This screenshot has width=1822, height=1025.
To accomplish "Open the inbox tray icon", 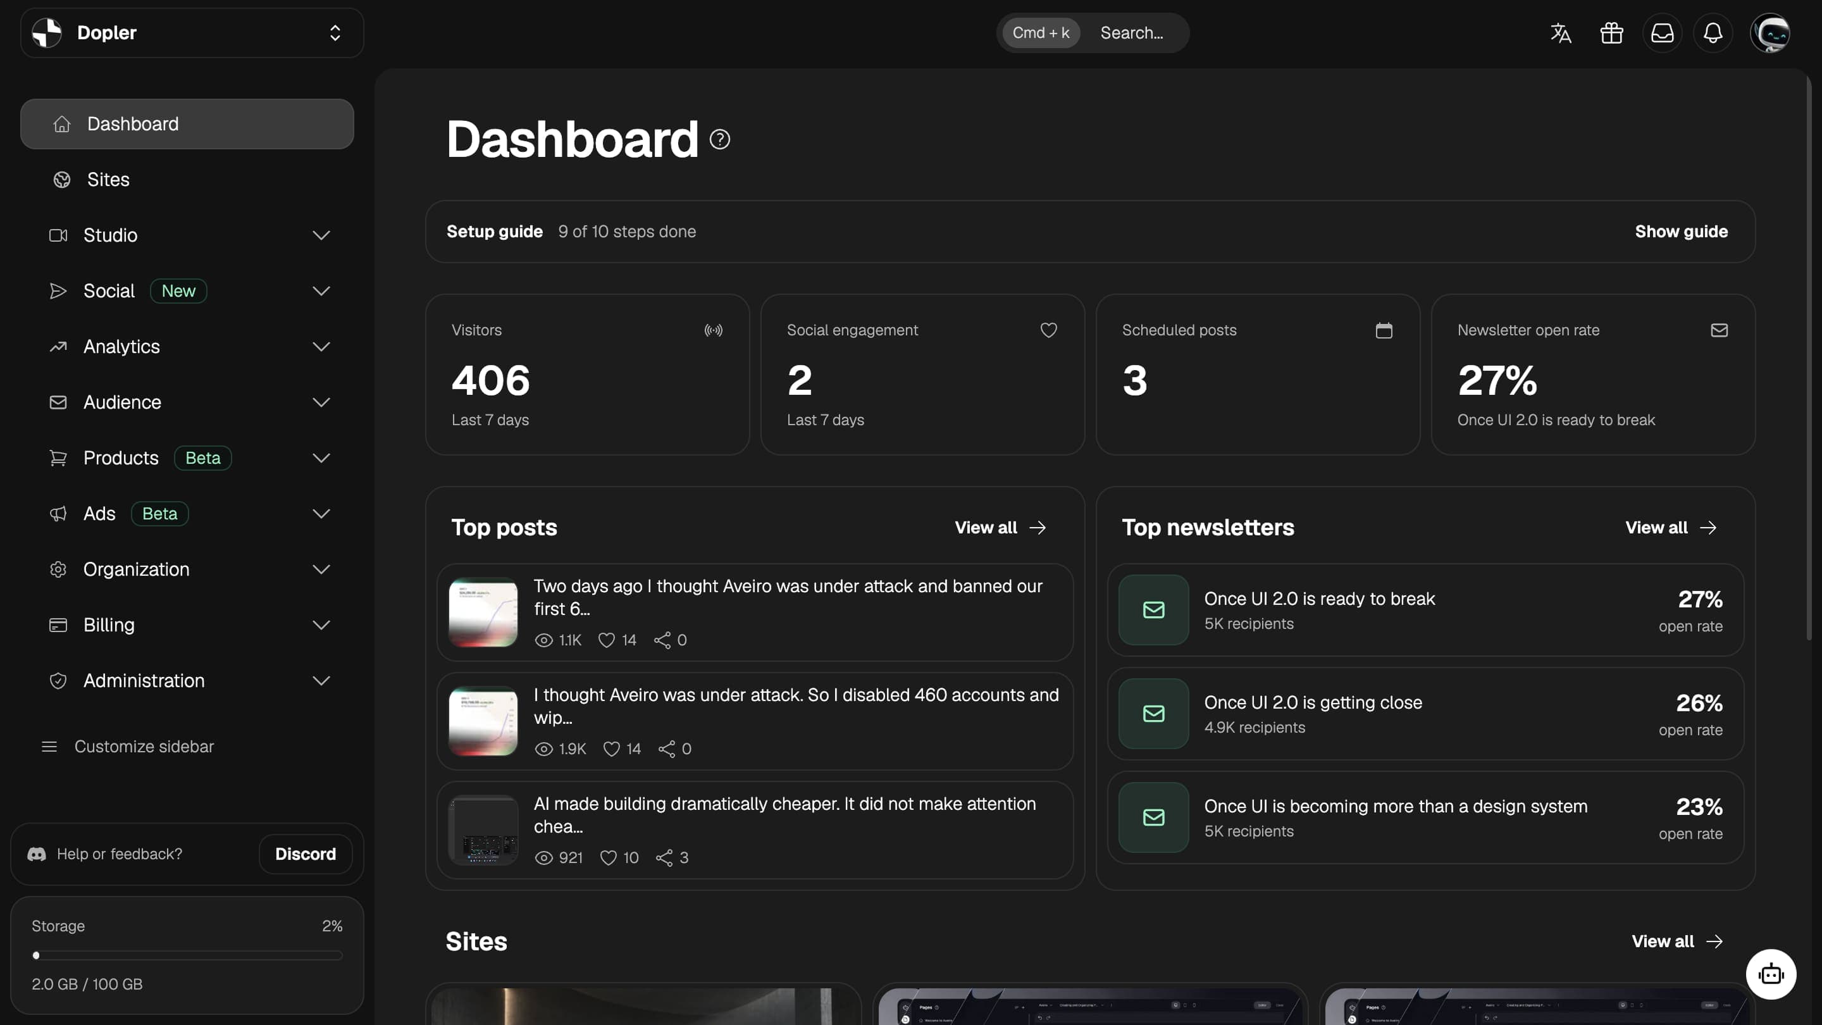I will [x=1662, y=32].
